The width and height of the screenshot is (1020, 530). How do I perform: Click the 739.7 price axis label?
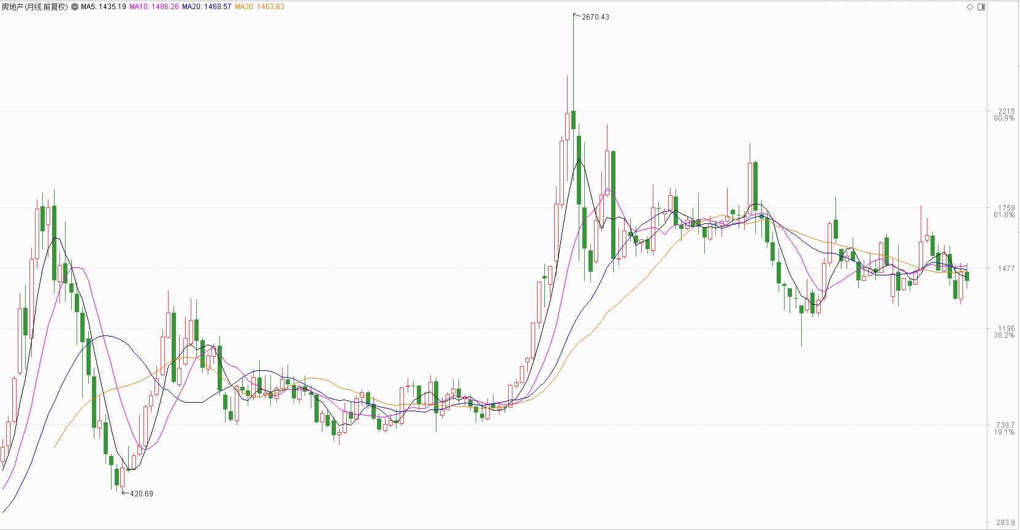click(x=1005, y=425)
